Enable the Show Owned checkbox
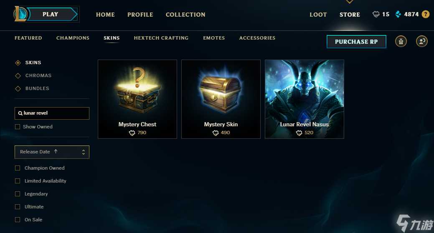This screenshot has width=434, height=233. (x=18, y=127)
